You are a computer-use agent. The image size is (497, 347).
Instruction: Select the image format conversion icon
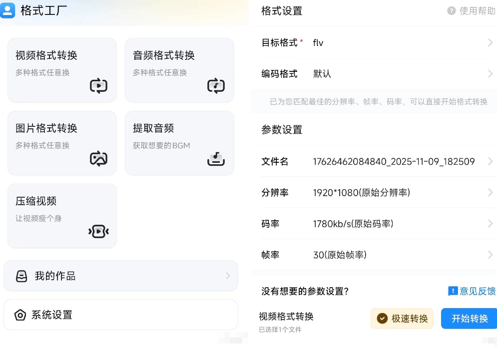[x=98, y=159]
